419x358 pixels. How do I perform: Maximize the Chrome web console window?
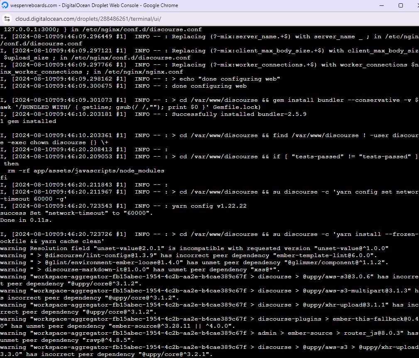[x=401, y=5]
